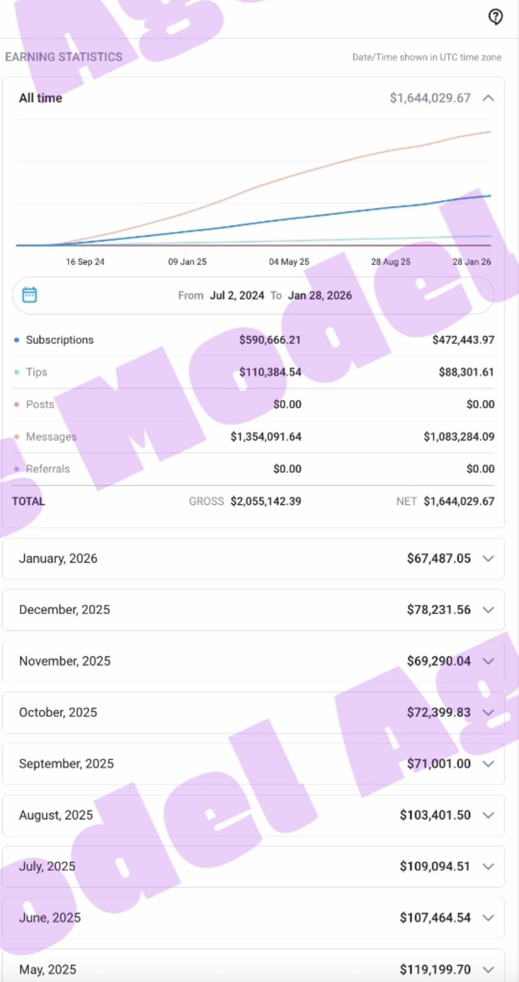The height and width of the screenshot is (982, 519).
Task: Open the October, 2025 earnings breakdown
Action: (x=488, y=713)
